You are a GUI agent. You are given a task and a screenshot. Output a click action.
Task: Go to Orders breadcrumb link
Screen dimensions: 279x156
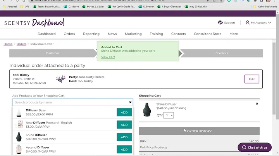pos(21,44)
